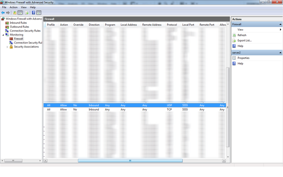Select Security Associations tree item
This screenshot has width=283, height=177.
click(x=27, y=47)
